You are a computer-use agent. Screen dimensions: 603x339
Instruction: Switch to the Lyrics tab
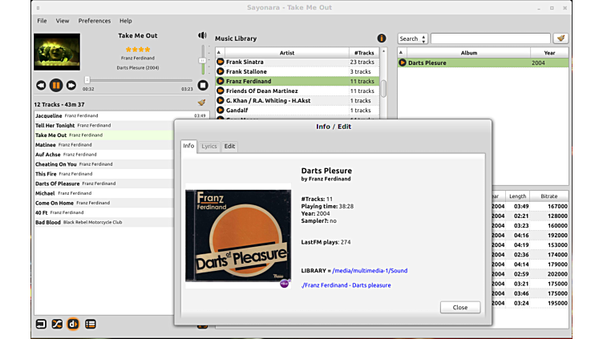point(209,146)
